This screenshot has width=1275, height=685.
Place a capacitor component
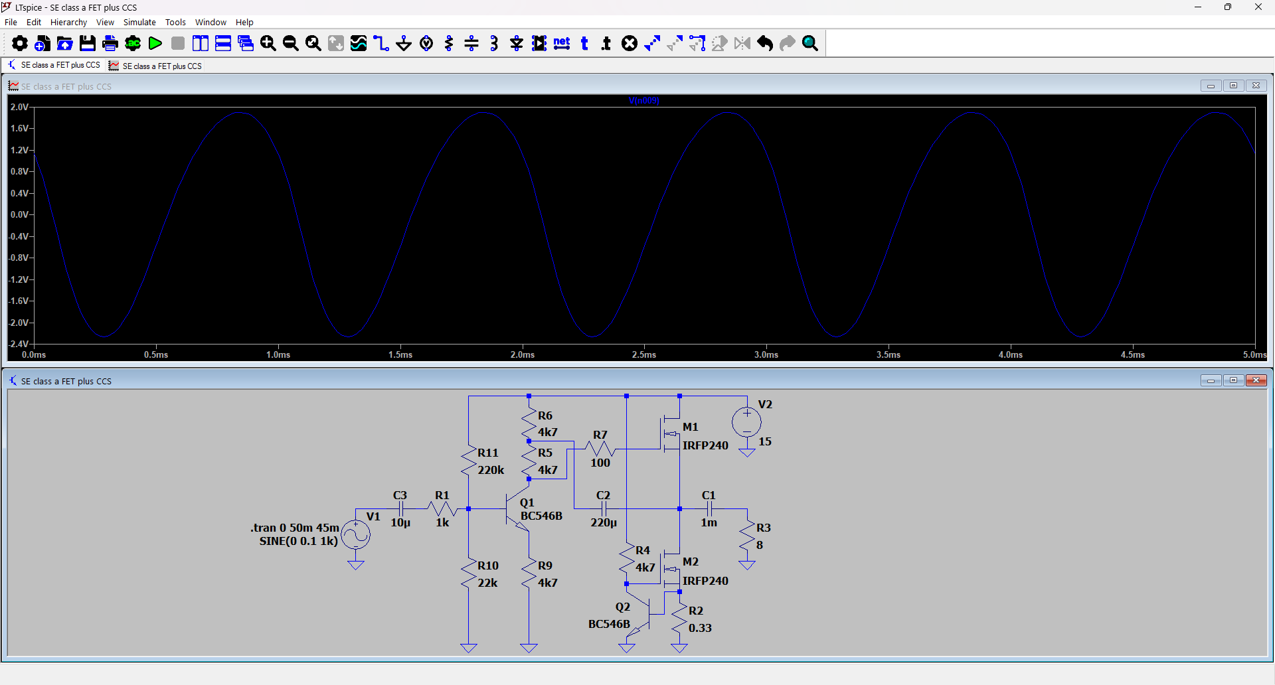pyautogui.click(x=471, y=44)
